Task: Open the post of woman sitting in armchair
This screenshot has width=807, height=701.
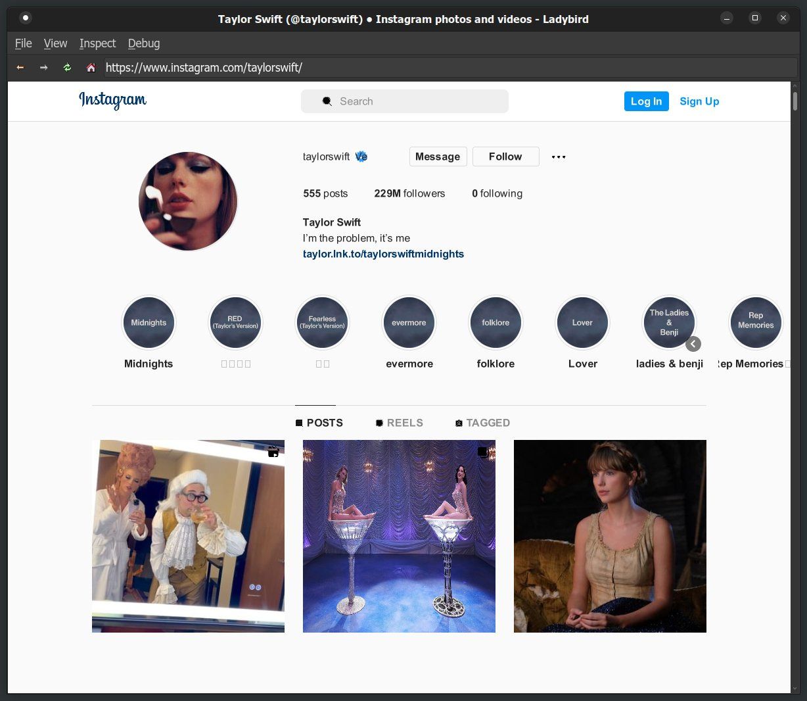Action: click(x=610, y=536)
